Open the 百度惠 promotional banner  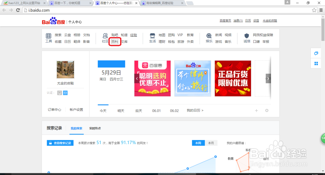[x=152, y=79]
